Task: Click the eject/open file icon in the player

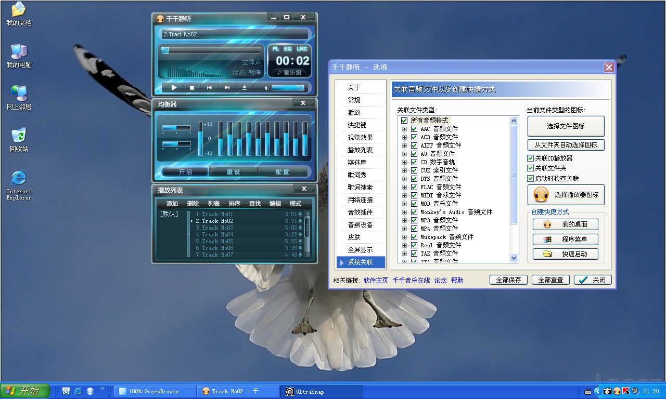Action: click(245, 88)
